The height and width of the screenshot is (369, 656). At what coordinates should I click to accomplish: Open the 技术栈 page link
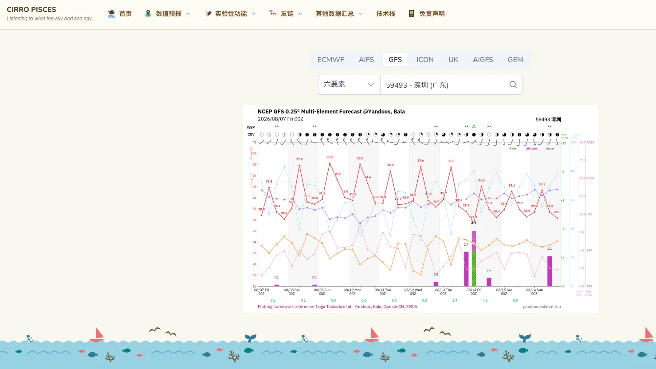[385, 14]
